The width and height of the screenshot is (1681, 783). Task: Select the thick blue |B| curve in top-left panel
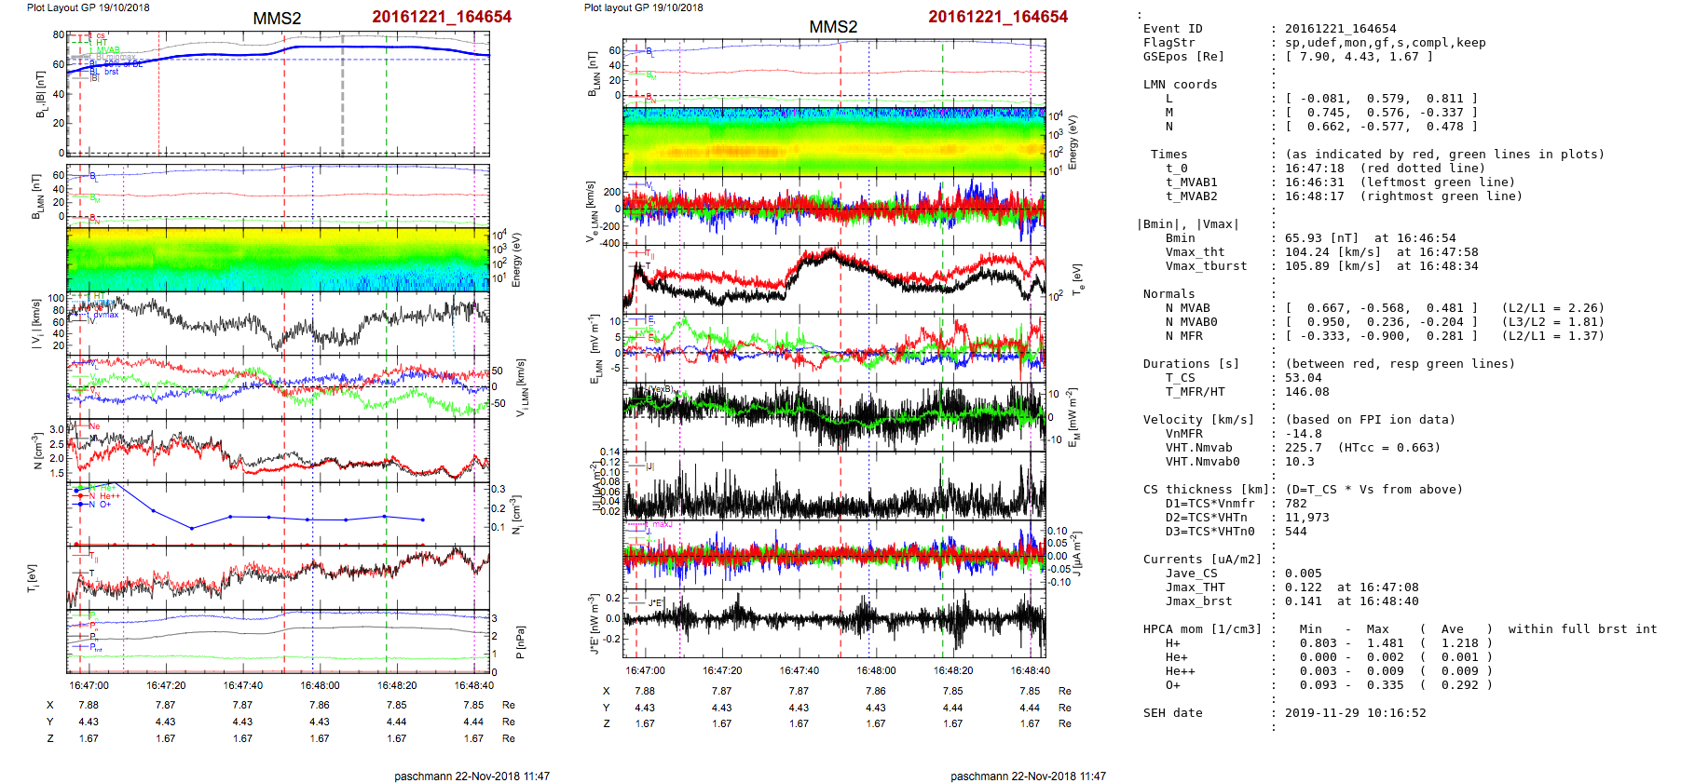coord(373,47)
